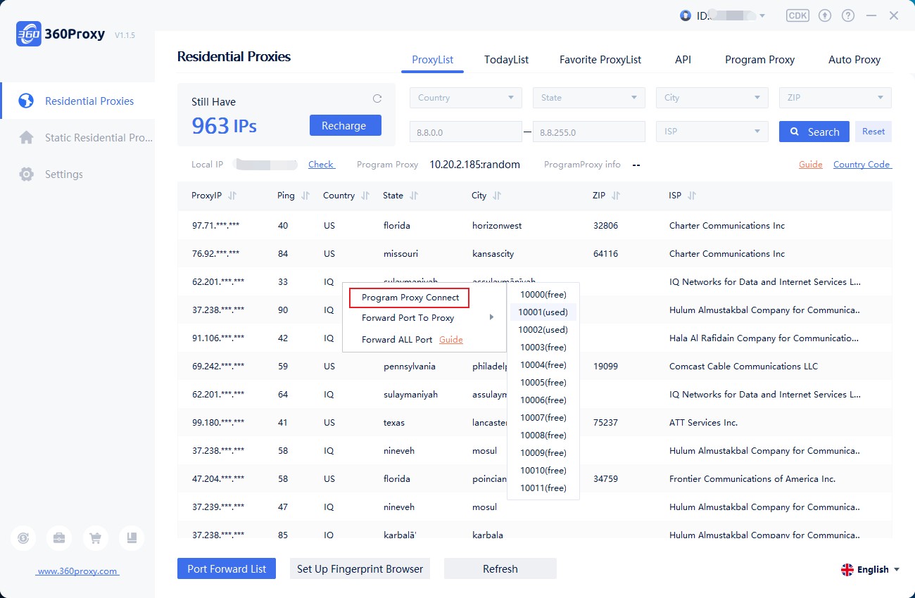Sort by ProxyIP column arrows
This screenshot has width=915, height=598.
coord(232,196)
